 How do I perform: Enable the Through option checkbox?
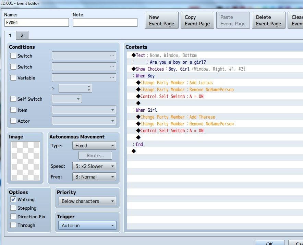tap(13, 225)
